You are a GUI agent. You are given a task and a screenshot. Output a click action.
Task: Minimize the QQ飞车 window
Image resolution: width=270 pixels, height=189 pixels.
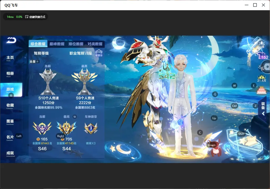(x=247, y=5)
